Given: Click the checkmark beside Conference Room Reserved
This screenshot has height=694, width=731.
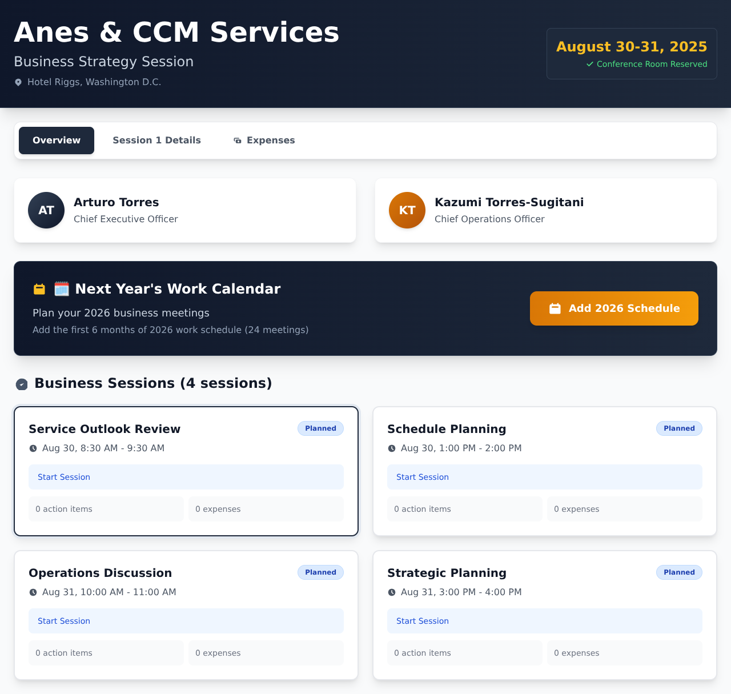Looking at the screenshot, I should tap(589, 64).
